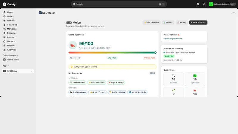The width and height of the screenshot is (238, 134).
Task: Click the First Harvest achievement badge
Action: tap(77, 83)
